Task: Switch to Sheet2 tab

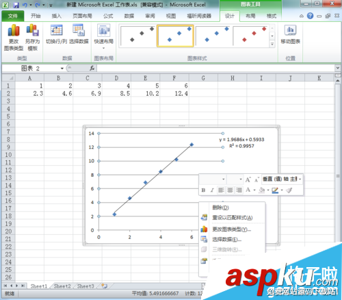Action: click(62, 286)
